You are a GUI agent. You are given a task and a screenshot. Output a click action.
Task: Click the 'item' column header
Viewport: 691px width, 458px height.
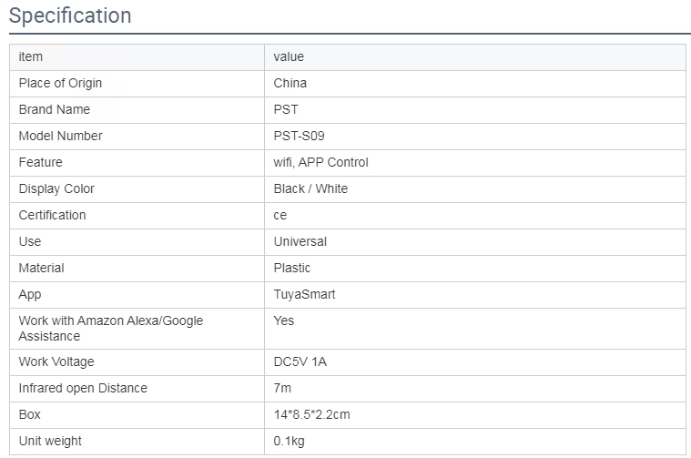[31, 56]
